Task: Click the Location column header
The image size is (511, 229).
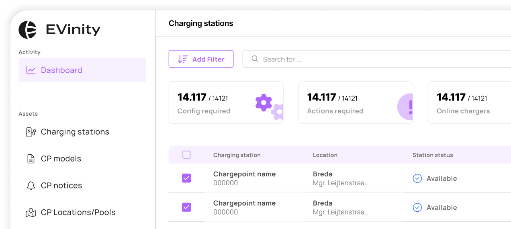Action: pos(325,155)
